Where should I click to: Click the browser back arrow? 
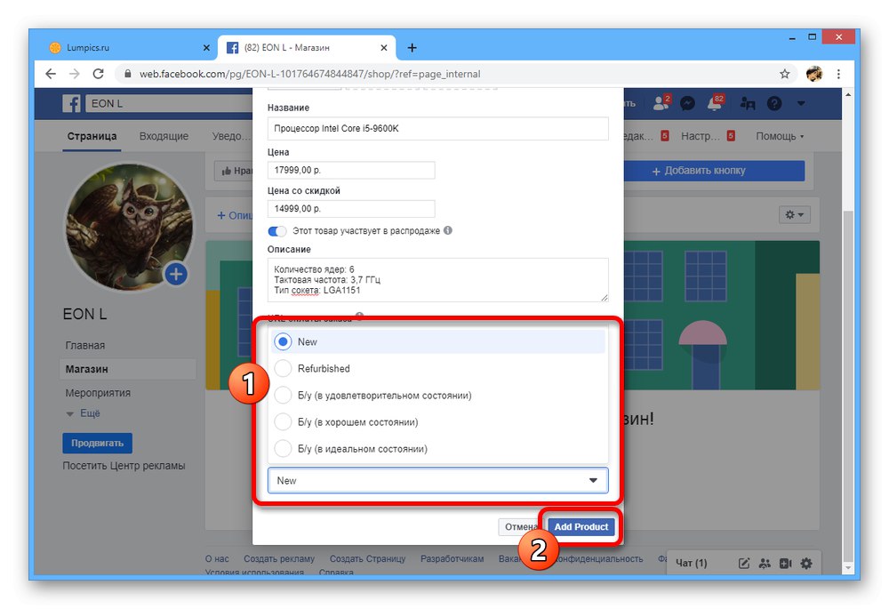(x=51, y=74)
